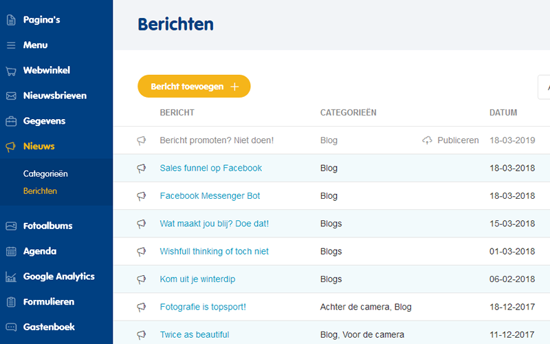Select Berichten submenu under Nieuws
The height and width of the screenshot is (344, 550).
[x=40, y=191]
